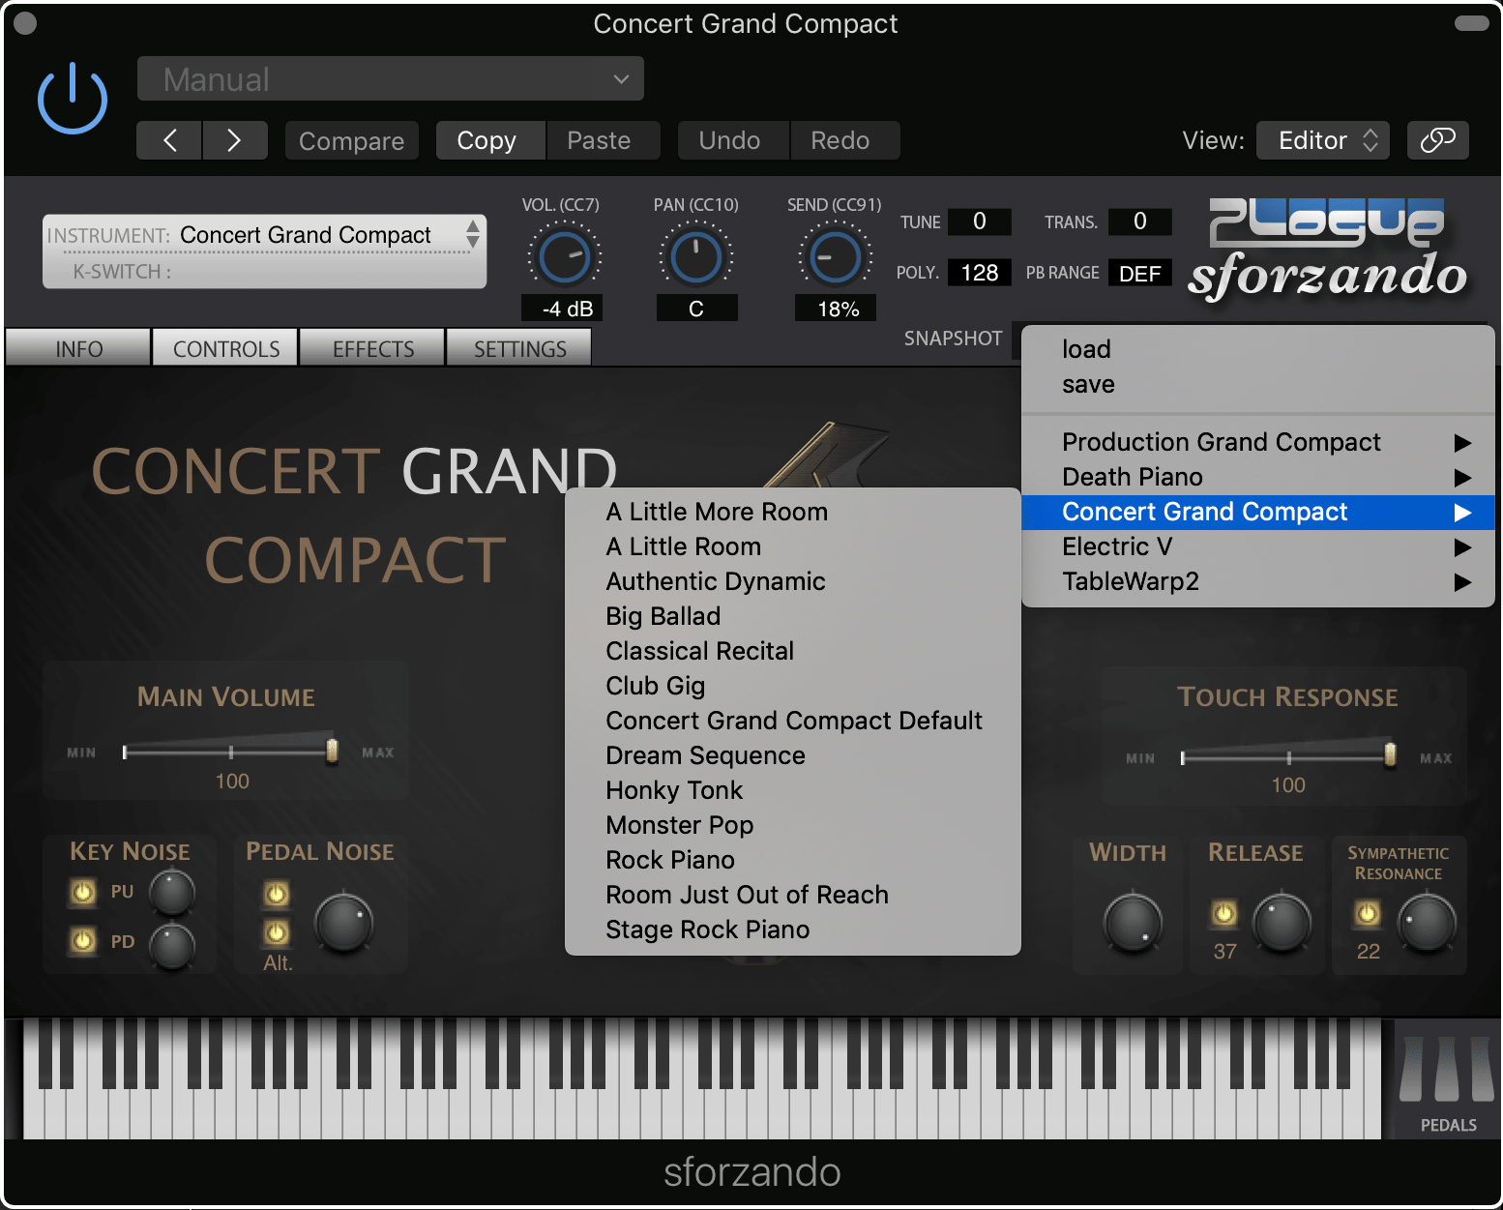Click the PAN (CC10) knob
The width and height of the screenshot is (1503, 1210).
[695, 257]
